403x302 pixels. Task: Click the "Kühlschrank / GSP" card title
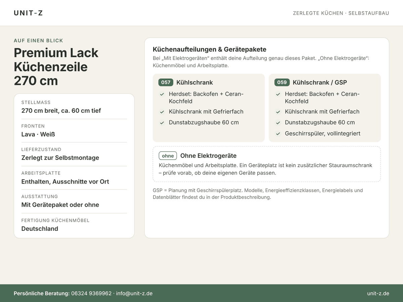click(320, 83)
